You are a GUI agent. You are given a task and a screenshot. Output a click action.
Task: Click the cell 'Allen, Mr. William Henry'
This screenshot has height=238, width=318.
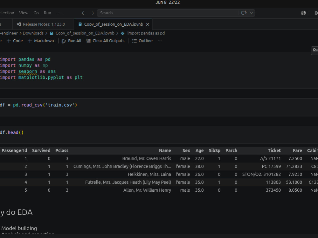(147, 190)
